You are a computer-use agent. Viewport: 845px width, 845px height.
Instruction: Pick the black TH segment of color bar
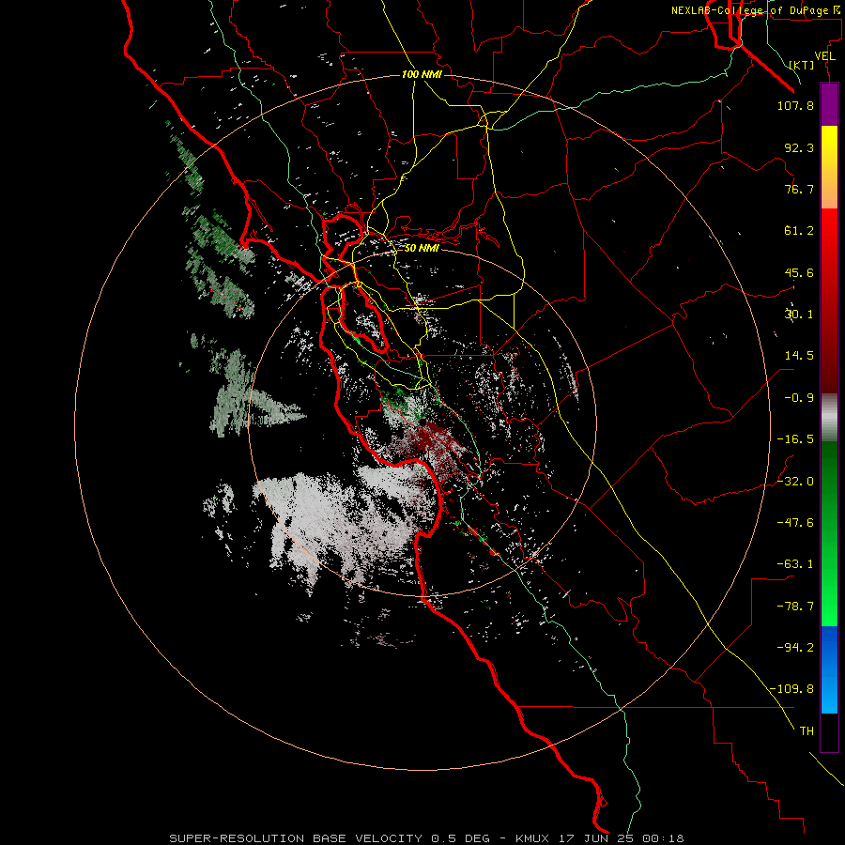point(829,732)
